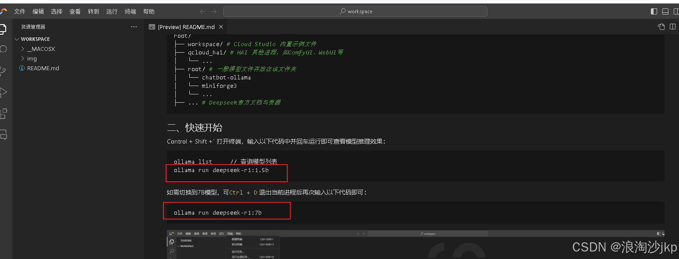This screenshot has height=259, width=679.
Task: Open the 查看 menu
Action: pos(75,11)
